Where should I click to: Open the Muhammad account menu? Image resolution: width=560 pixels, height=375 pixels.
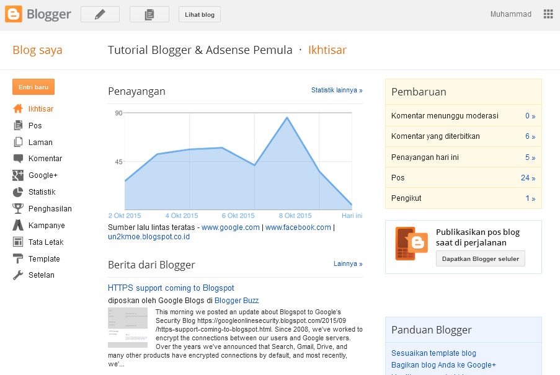click(510, 14)
